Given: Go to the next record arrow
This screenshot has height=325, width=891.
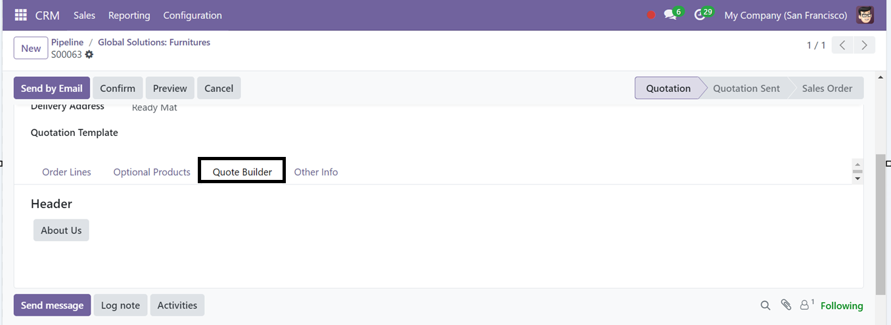Looking at the screenshot, I should tap(864, 45).
